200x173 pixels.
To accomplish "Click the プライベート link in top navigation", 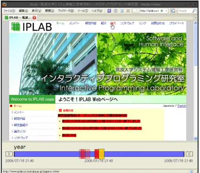I will pos(177,23).
